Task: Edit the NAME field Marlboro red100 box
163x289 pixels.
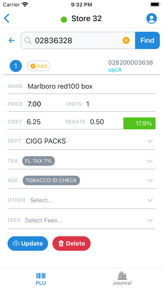Action: pos(81,86)
